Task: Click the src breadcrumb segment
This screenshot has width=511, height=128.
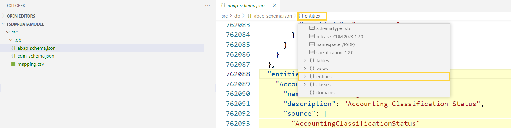Action: tap(224, 16)
